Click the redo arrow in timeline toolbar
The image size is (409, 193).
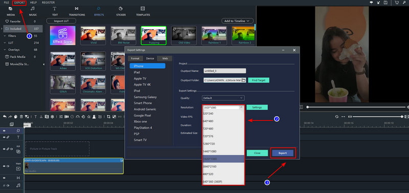tap(10, 117)
